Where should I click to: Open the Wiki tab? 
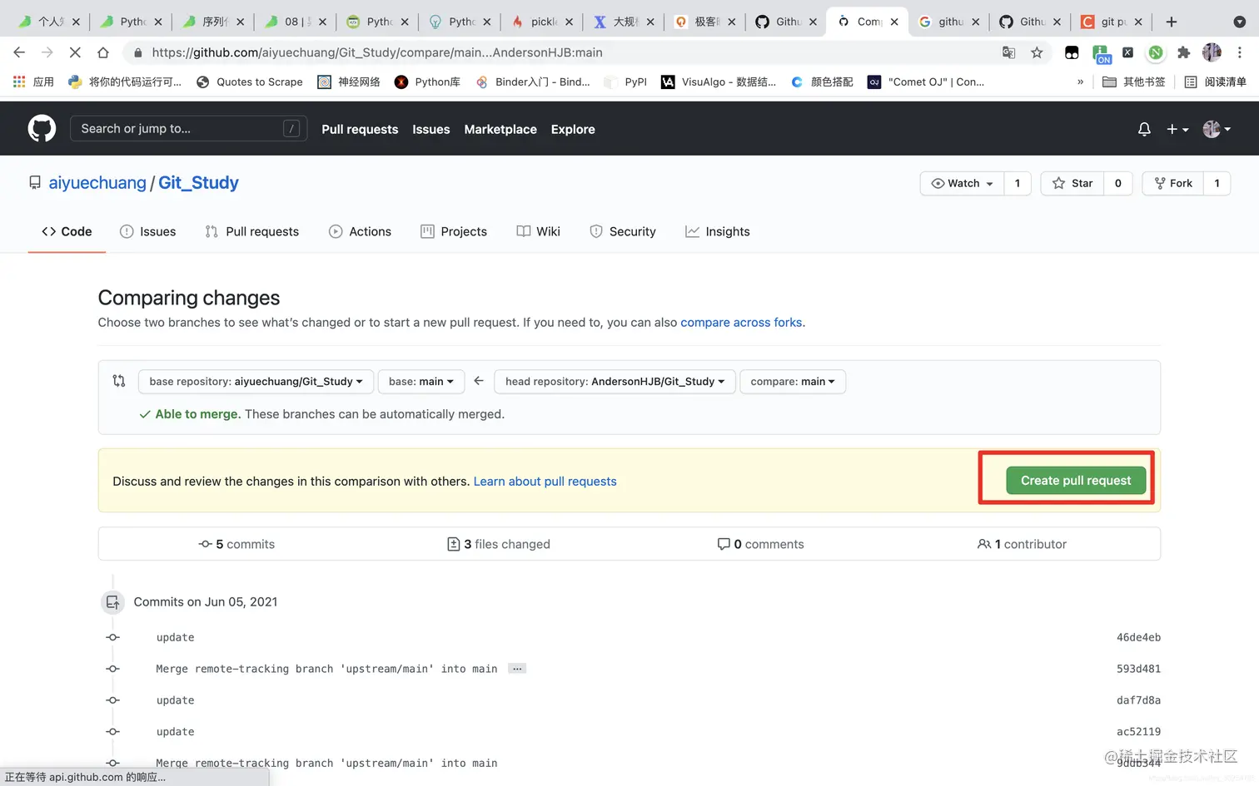tap(538, 231)
